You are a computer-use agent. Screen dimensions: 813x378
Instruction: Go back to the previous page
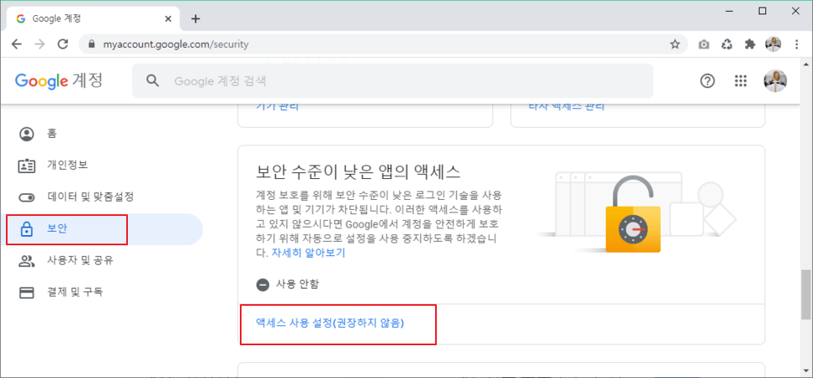tap(17, 44)
